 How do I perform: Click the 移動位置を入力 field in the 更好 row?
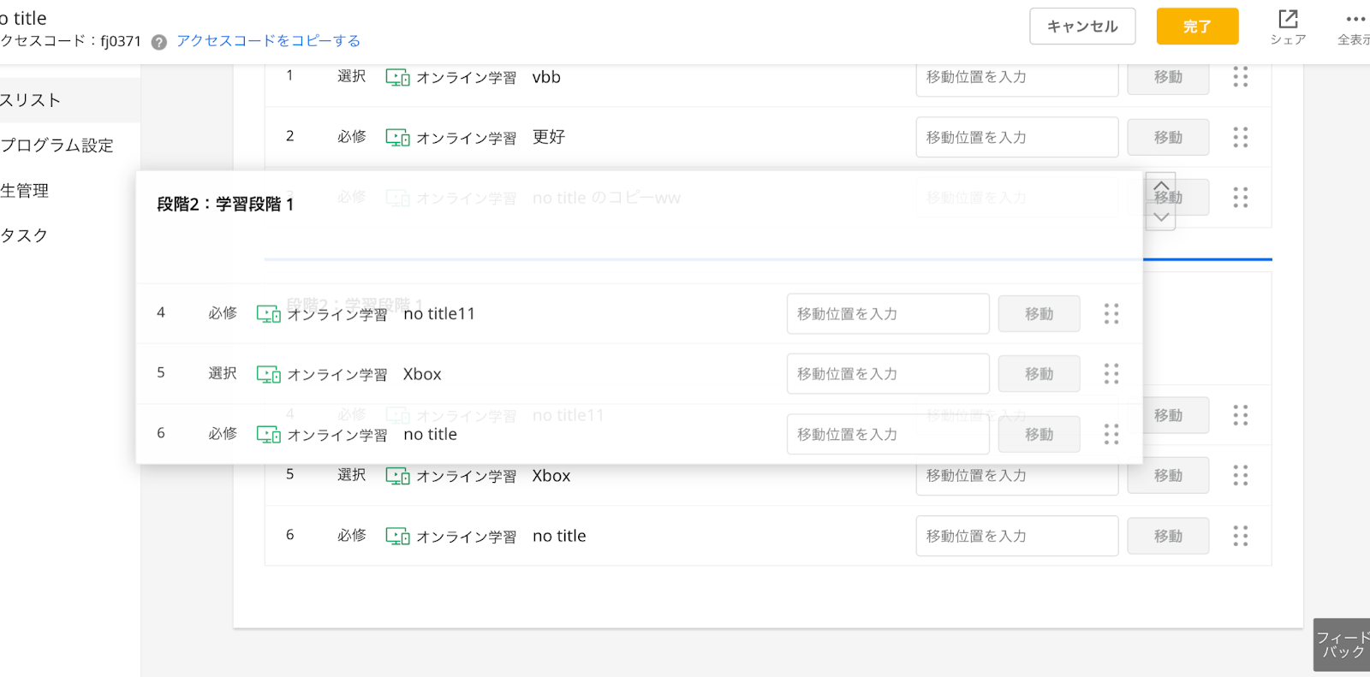[1017, 137]
